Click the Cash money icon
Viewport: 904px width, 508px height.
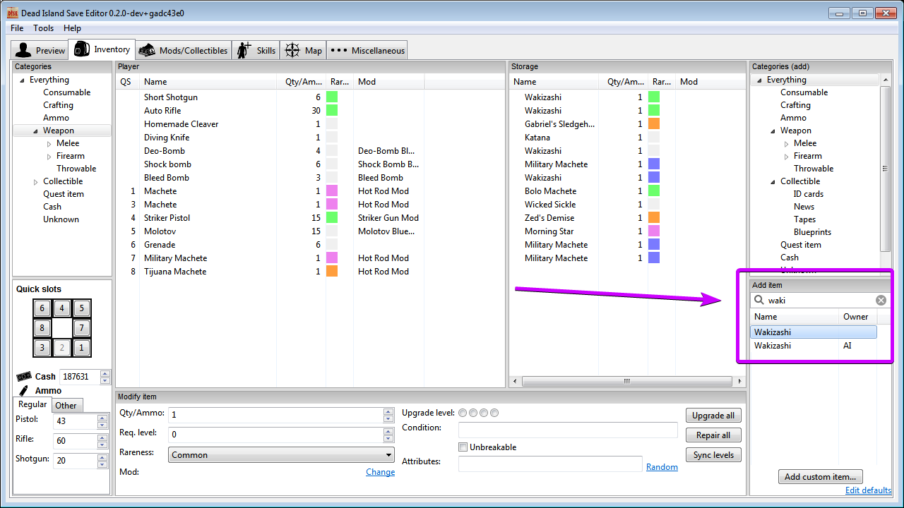(24, 376)
